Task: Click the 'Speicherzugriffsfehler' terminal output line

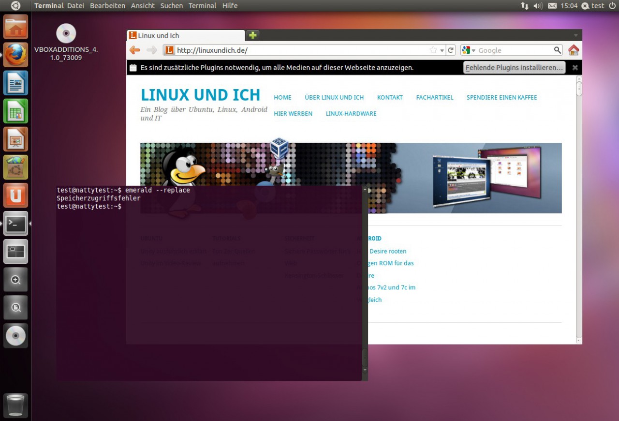Action: pyautogui.click(x=99, y=198)
